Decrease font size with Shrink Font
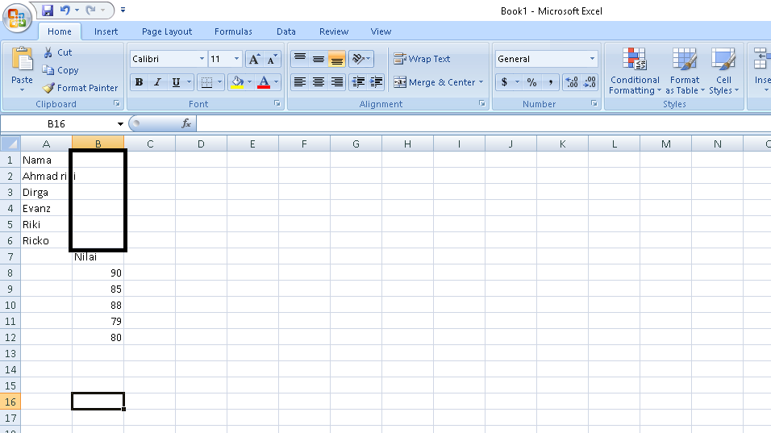Screen dimensions: 771x433 272,59
